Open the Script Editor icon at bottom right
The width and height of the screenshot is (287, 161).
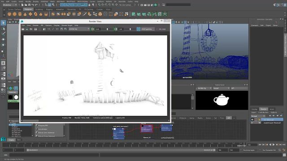[x=284, y=155]
